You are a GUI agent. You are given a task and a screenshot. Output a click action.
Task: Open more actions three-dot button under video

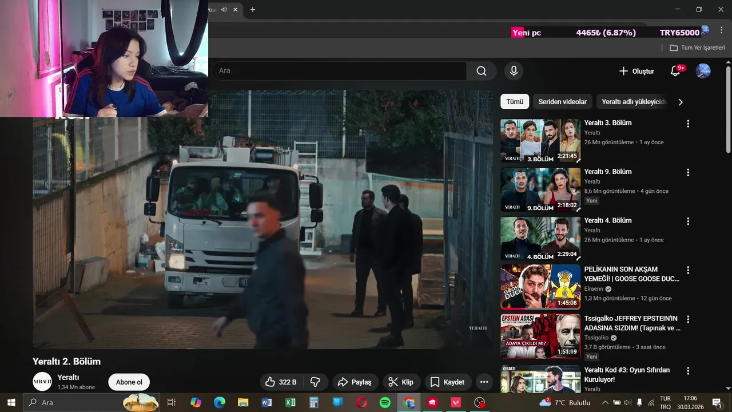(x=484, y=382)
